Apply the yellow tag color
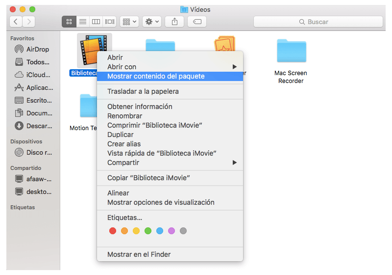 point(136,231)
